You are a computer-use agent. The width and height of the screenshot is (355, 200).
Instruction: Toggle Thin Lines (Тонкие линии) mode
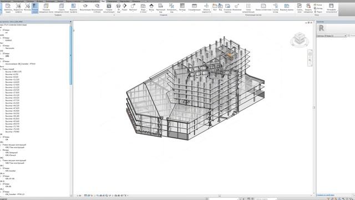coord(35,8)
